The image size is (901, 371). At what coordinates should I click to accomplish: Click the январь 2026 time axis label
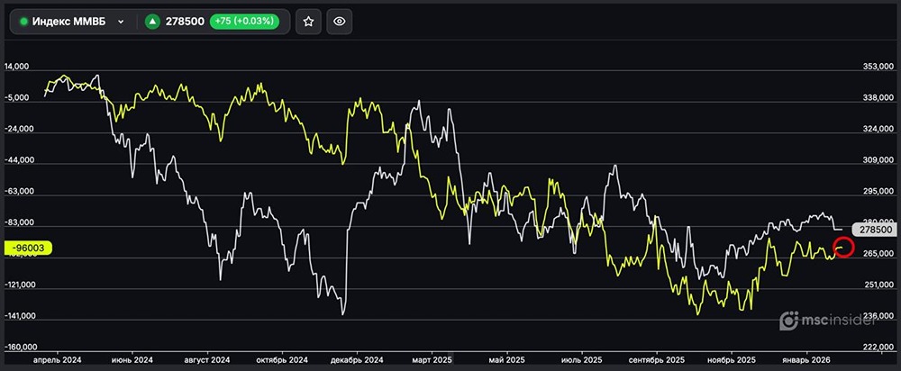coord(805,359)
